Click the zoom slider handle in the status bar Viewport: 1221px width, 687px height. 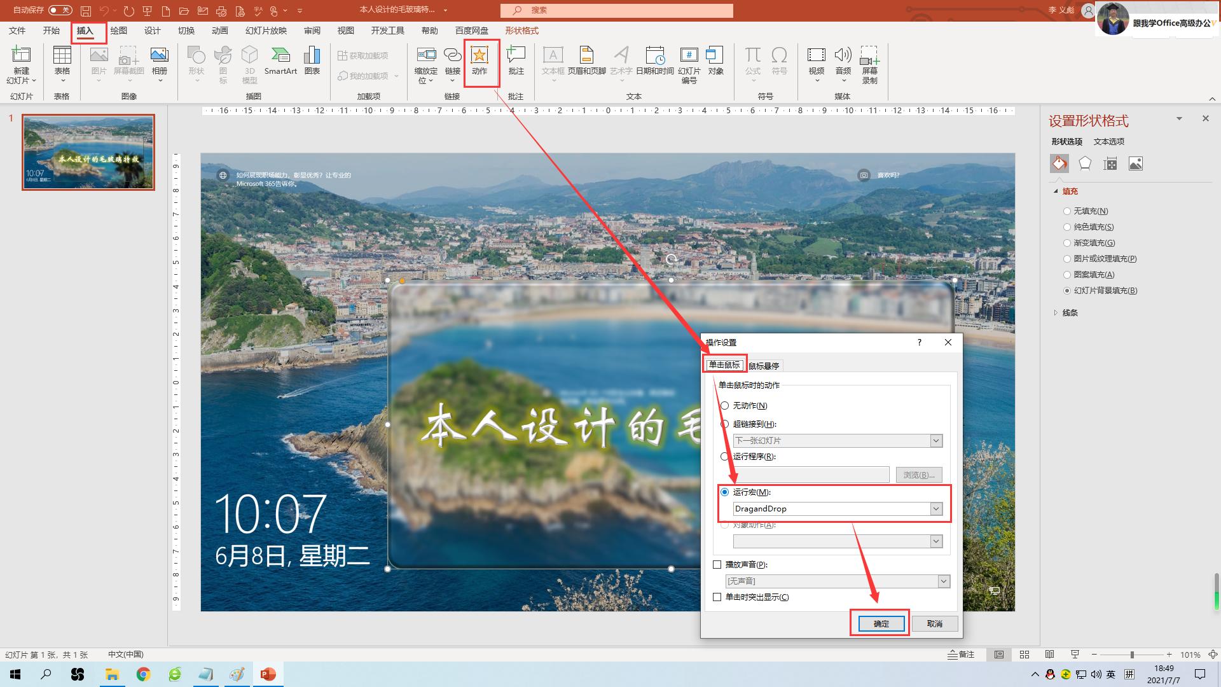coord(1132,655)
